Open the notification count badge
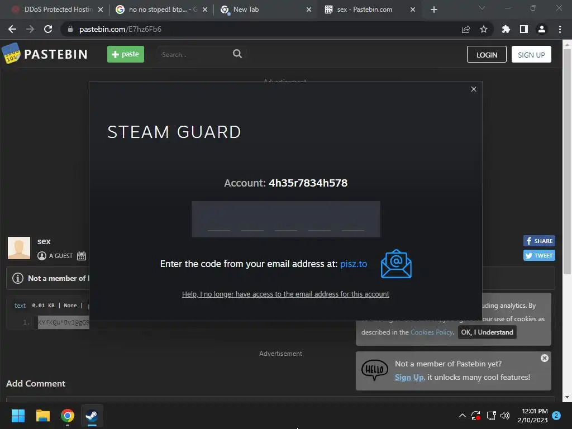This screenshot has height=429, width=572. point(556,416)
